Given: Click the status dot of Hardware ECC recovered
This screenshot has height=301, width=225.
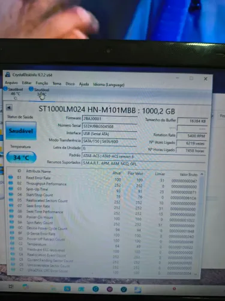Looking at the screenshot, I should click(13, 249).
